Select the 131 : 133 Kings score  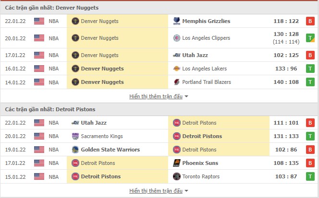(288, 136)
